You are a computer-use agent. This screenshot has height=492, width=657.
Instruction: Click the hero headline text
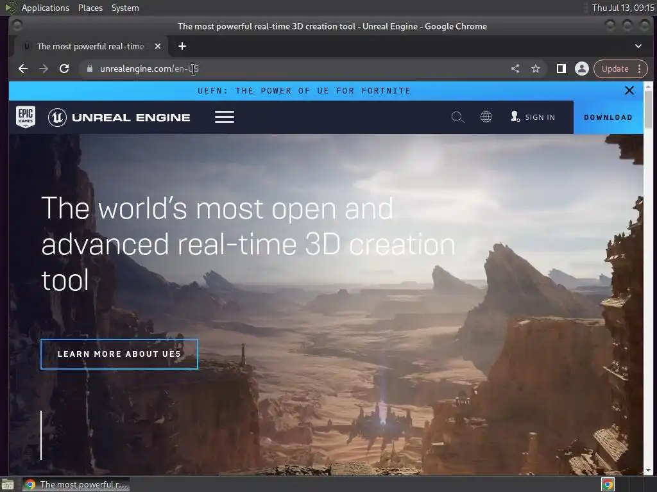pyautogui.click(x=248, y=244)
